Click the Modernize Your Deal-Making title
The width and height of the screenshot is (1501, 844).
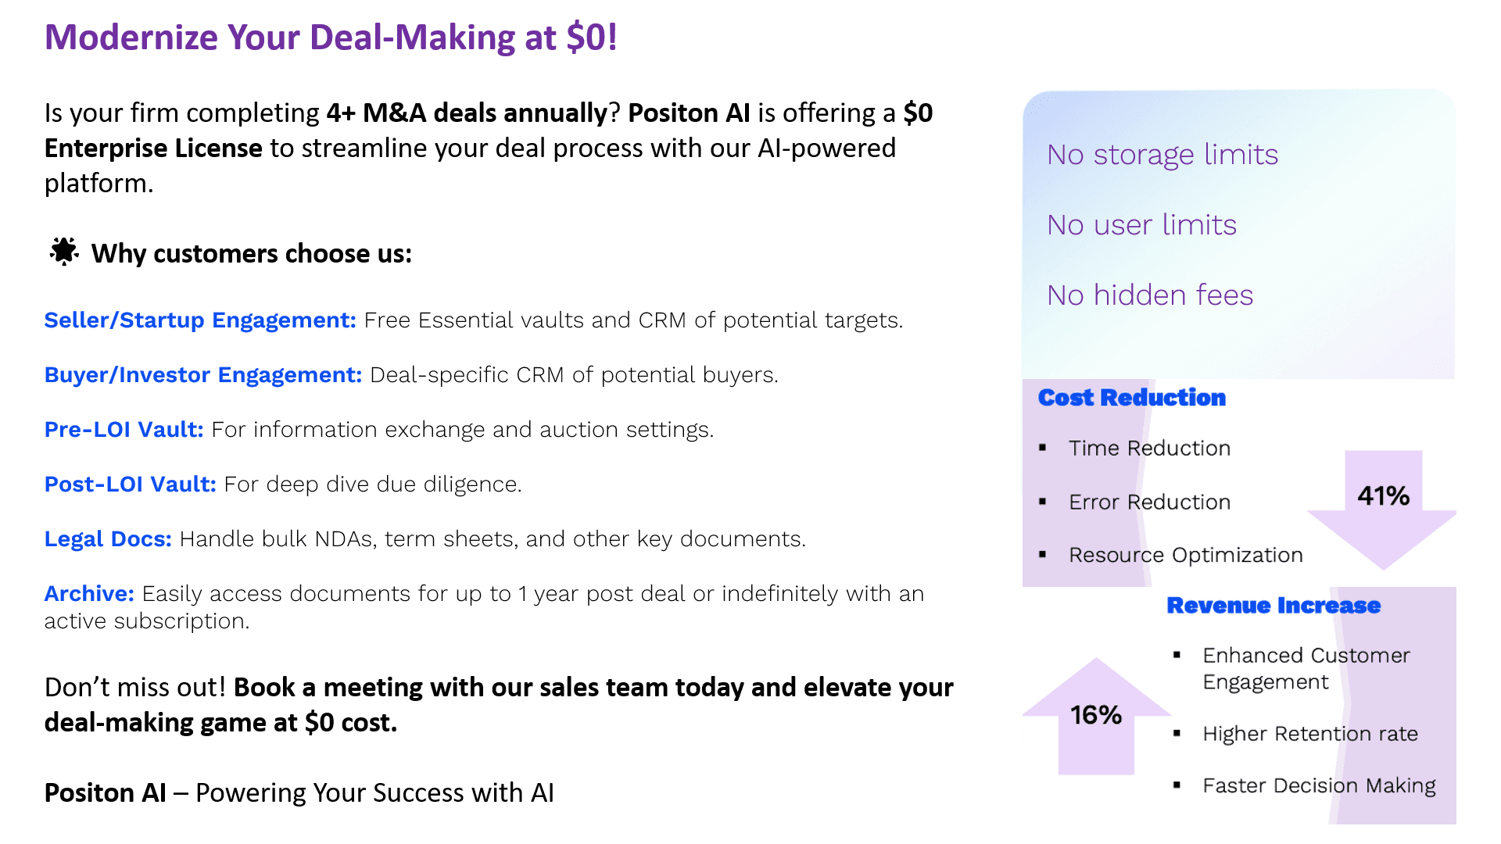pos(331,38)
